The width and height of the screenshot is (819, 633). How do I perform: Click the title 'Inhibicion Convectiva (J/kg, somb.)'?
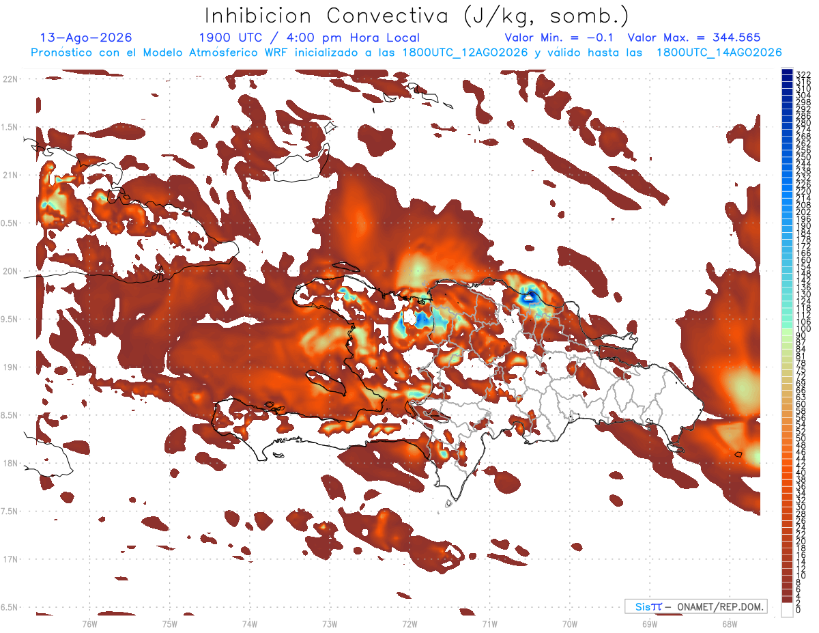click(417, 16)
